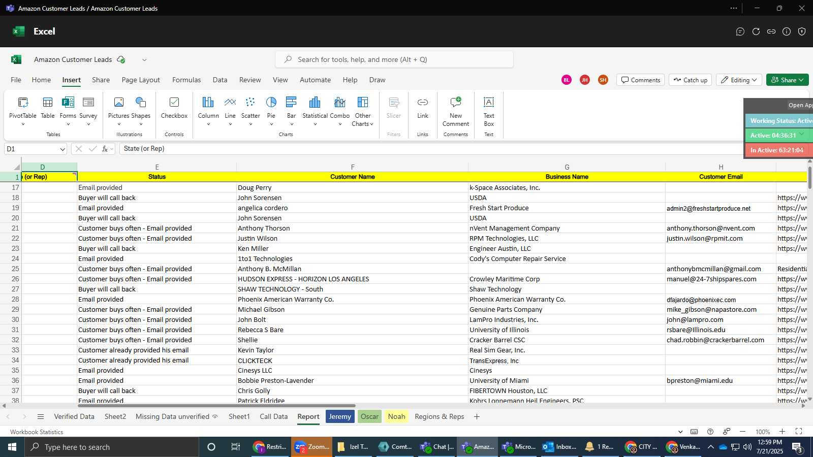Switch to the Formulas tab
813x457 pixels.
click(186, 80)
